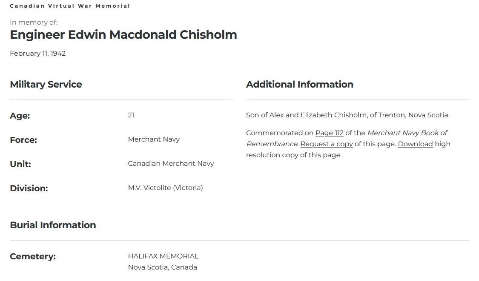Click the Division field label

click(29, 188)
